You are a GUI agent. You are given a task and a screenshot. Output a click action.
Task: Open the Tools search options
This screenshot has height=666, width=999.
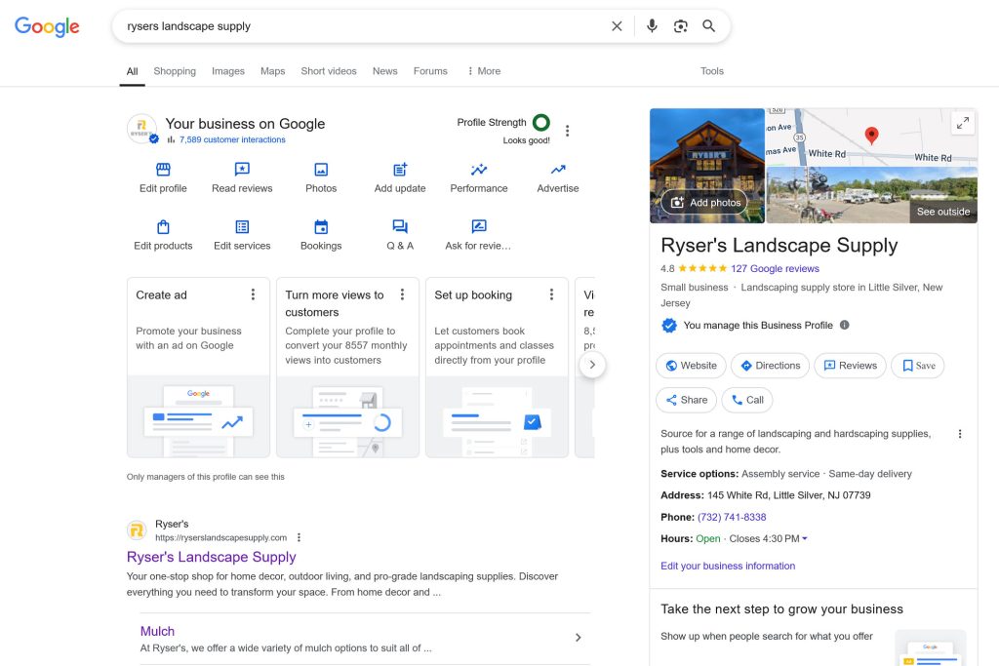pos(711,71)
